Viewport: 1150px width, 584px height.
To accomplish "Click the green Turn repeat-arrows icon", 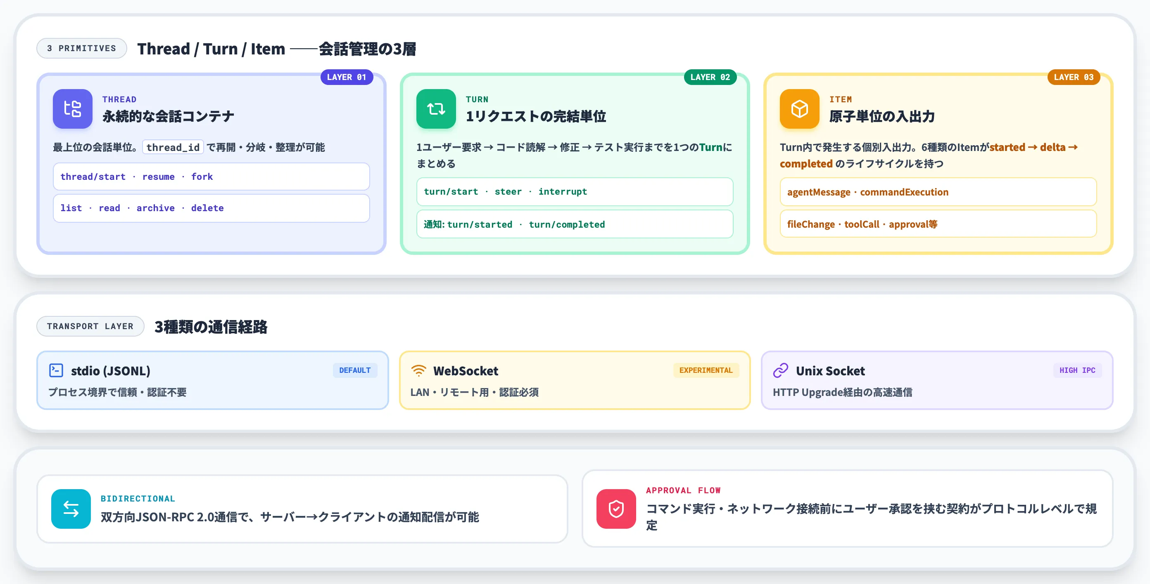I will click(x=436, y=109).
